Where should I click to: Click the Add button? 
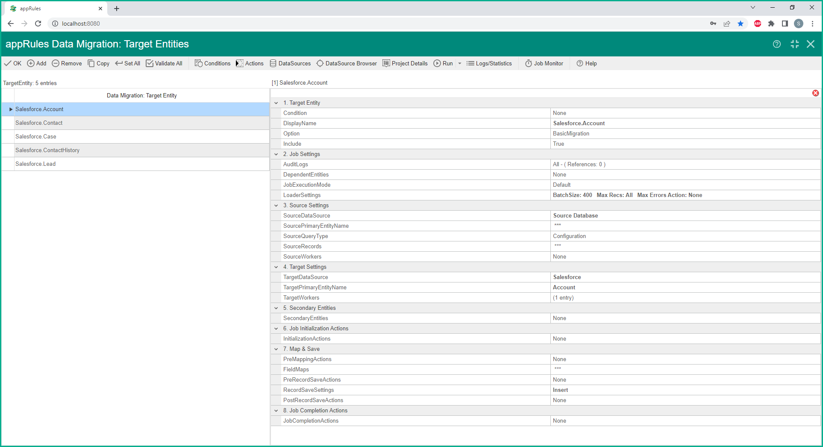(37, 63)
